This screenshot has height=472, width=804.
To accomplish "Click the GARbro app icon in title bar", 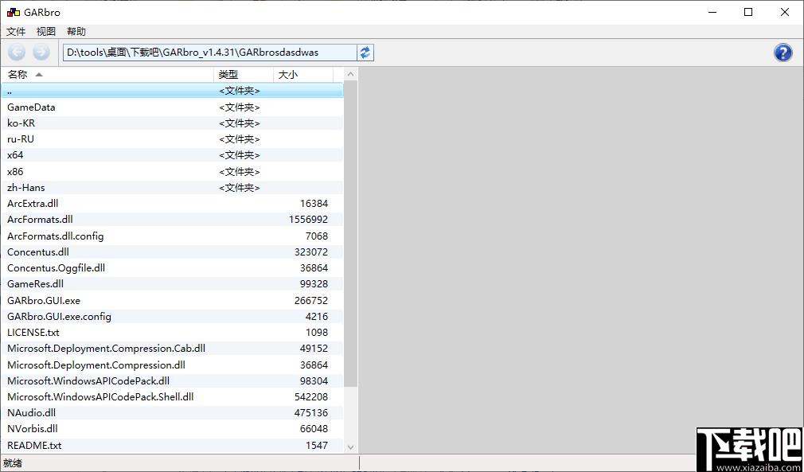I will [13, 12].
